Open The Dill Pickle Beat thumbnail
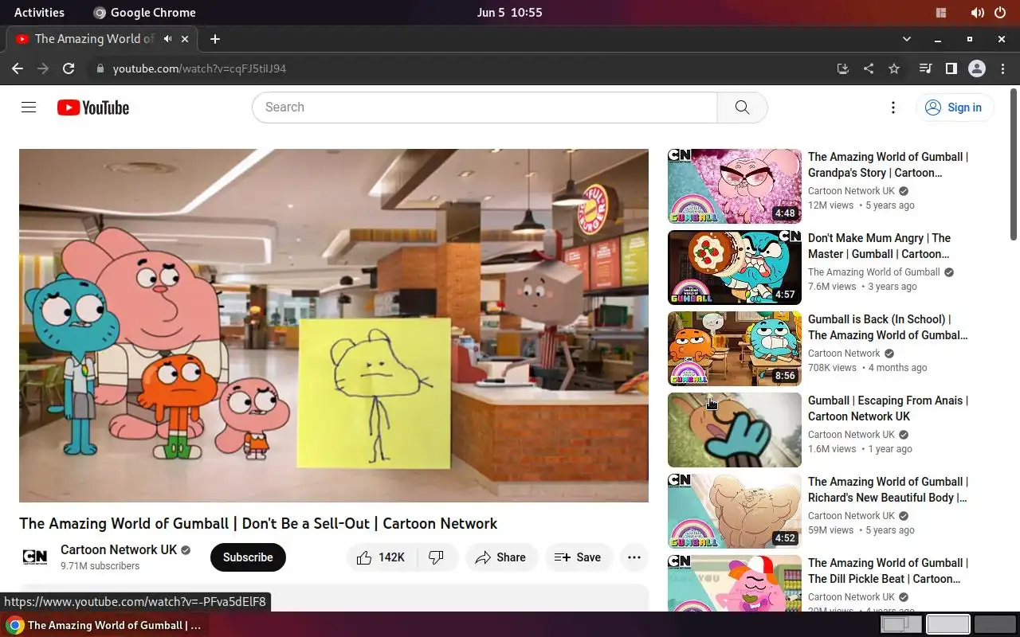Viewport: 1020px width, 637px height. click(735, 583)
